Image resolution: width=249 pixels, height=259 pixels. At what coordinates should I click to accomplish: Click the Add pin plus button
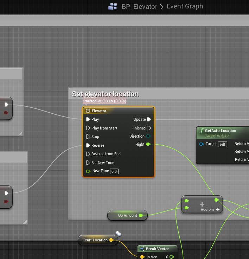(x=218, y=209)
